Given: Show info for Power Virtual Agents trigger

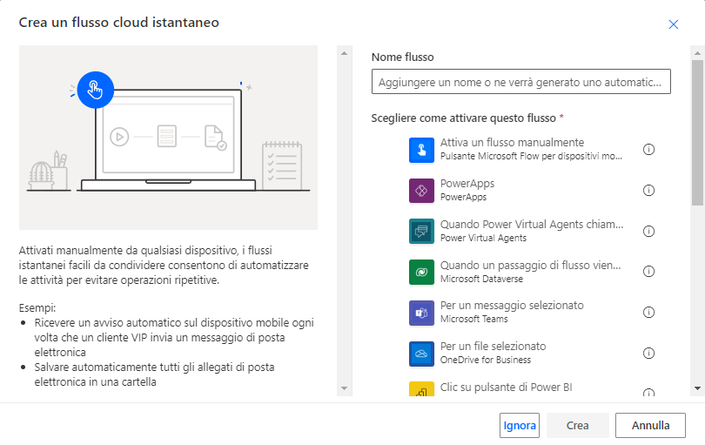Looking at the screenshot, I should click(648, 232).
